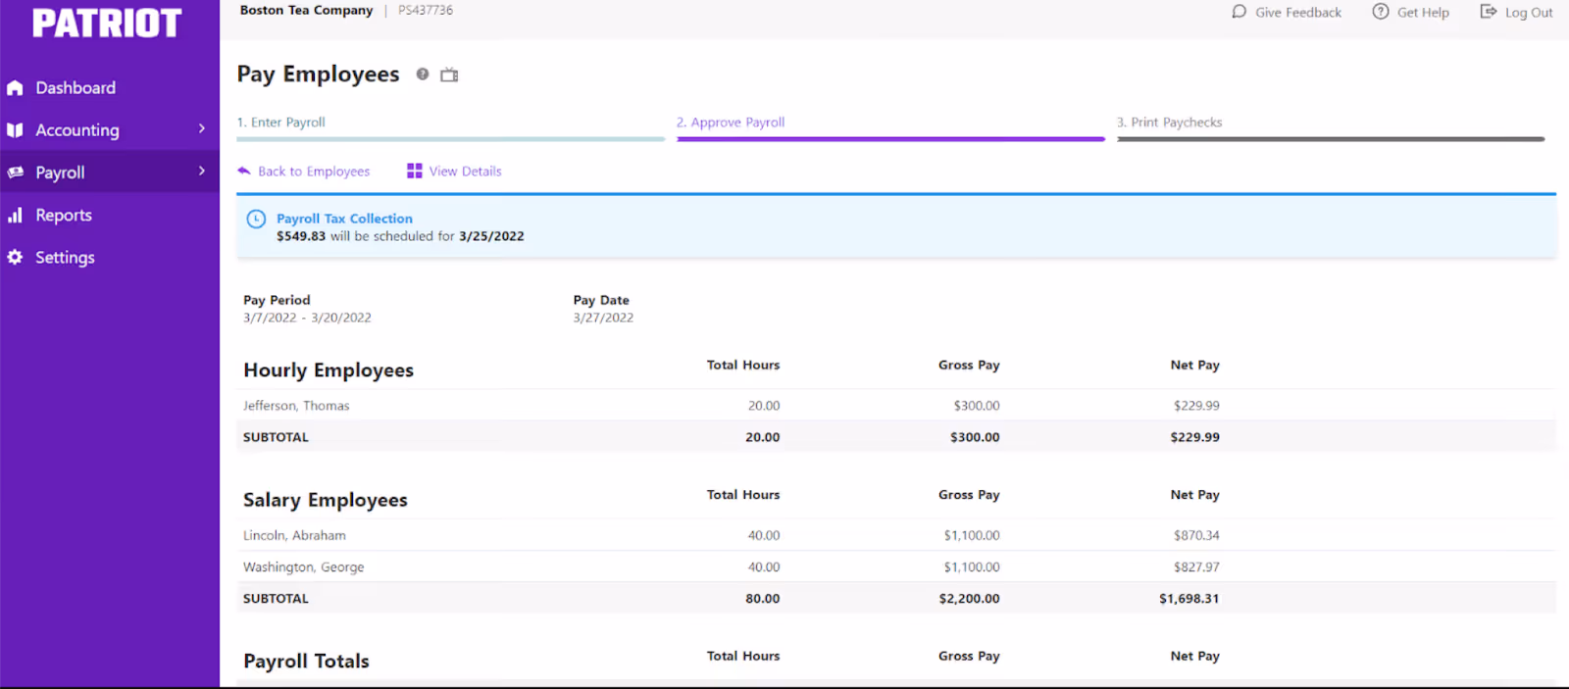The image size is (1569, 689).
Task: Click the Enter Payroll progress bar
Action: 450,139
